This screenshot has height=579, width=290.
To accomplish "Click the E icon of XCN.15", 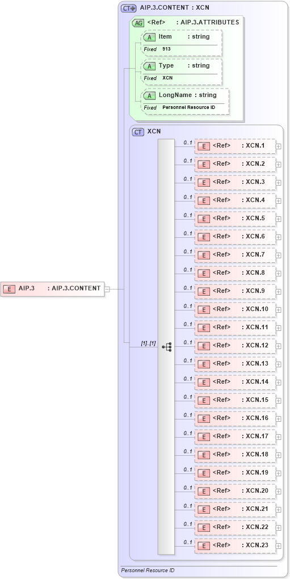I will pyautogui.click(x=204, y=400).
